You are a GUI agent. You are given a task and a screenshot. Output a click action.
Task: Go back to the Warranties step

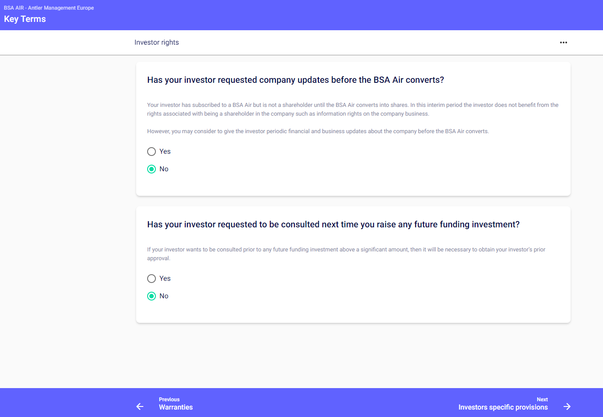tap(176, 407)
